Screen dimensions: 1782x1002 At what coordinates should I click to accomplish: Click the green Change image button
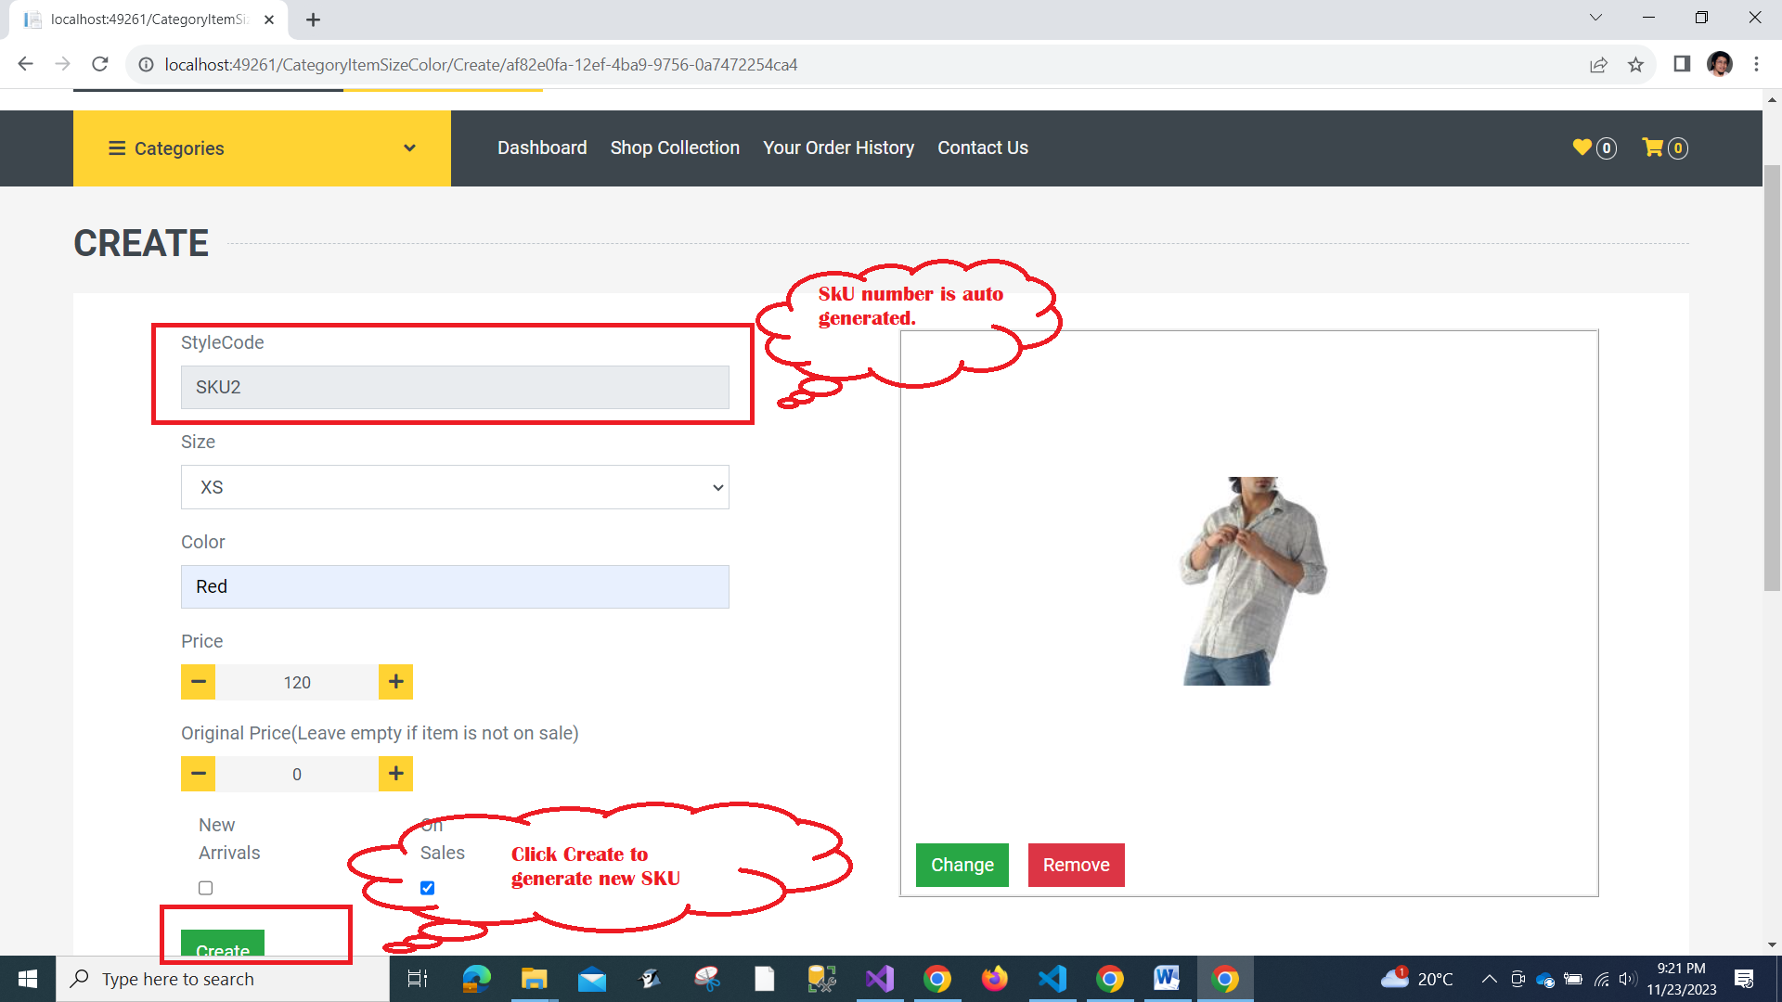click(x=962, y=865)
